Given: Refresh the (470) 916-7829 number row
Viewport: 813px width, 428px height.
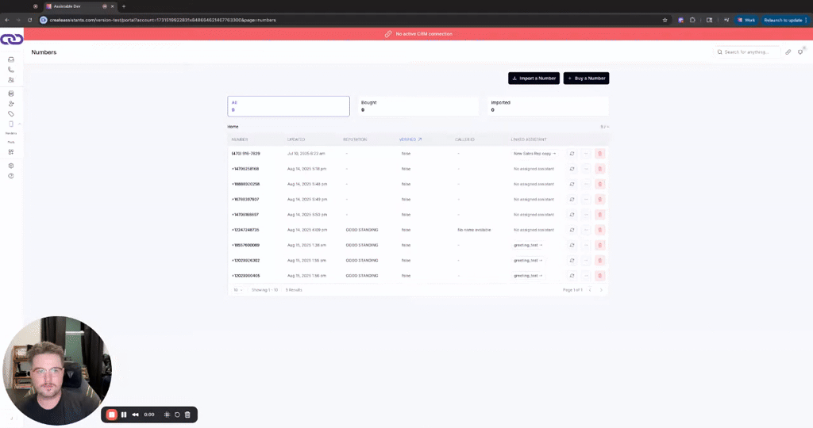Looking at the screenshot, I should 572,154.
